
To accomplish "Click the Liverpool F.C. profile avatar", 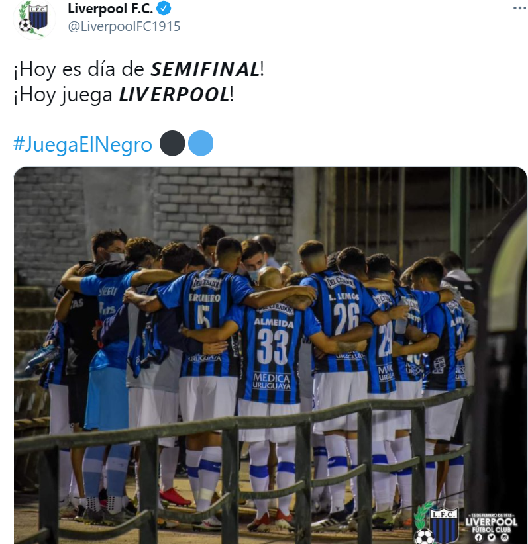I will coord(34,19).
